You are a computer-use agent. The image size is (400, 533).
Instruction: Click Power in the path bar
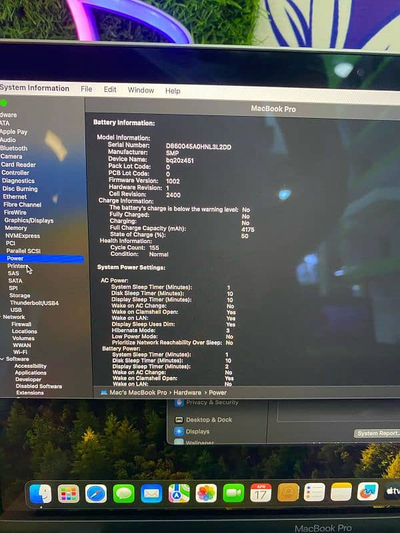pos(218,392)
